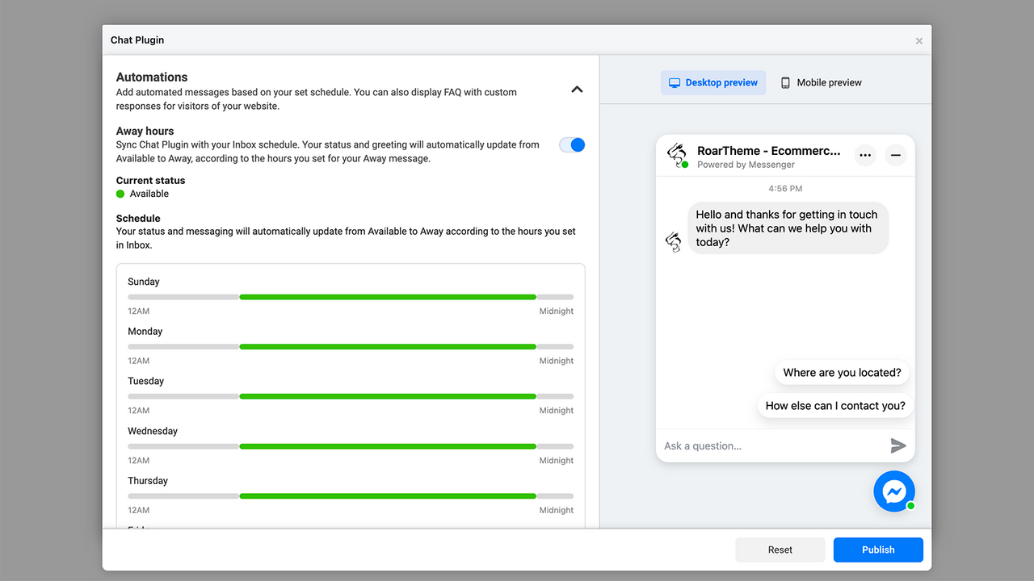The image size is (1034, 581).
Task: Click the Reset button
Action: point(780,550)
